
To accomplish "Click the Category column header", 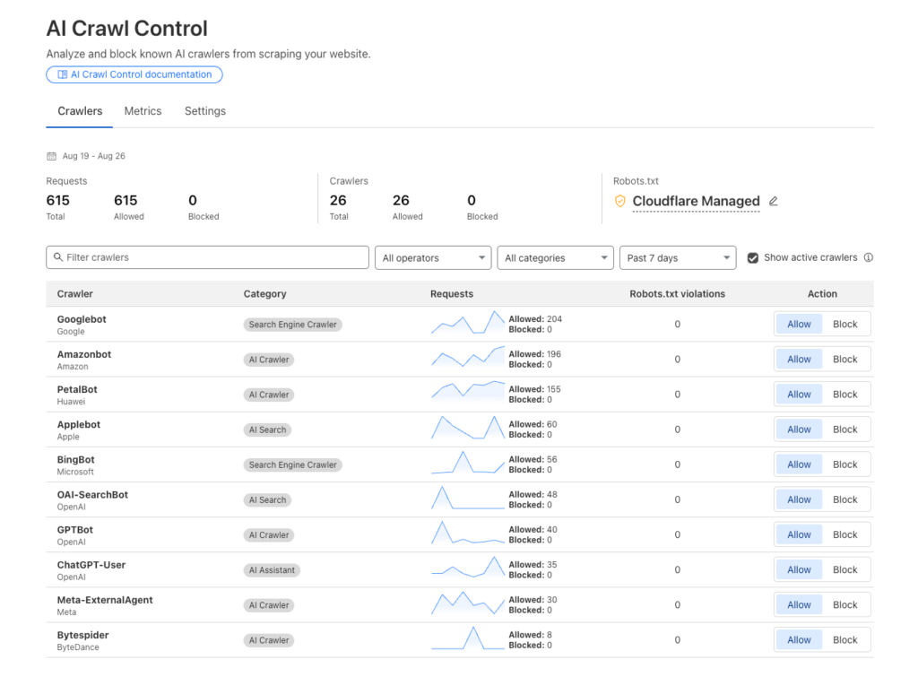I will [264, 294].
